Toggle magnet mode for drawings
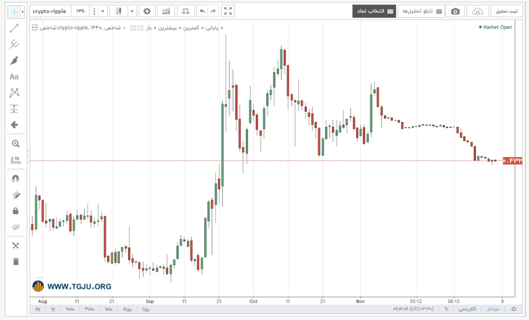The height and width of the screenshot is (320, 529). coord(15,178)
